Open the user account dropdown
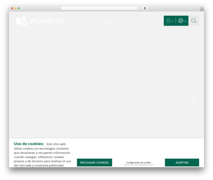The image size is (213, 180). click(170, 21)
